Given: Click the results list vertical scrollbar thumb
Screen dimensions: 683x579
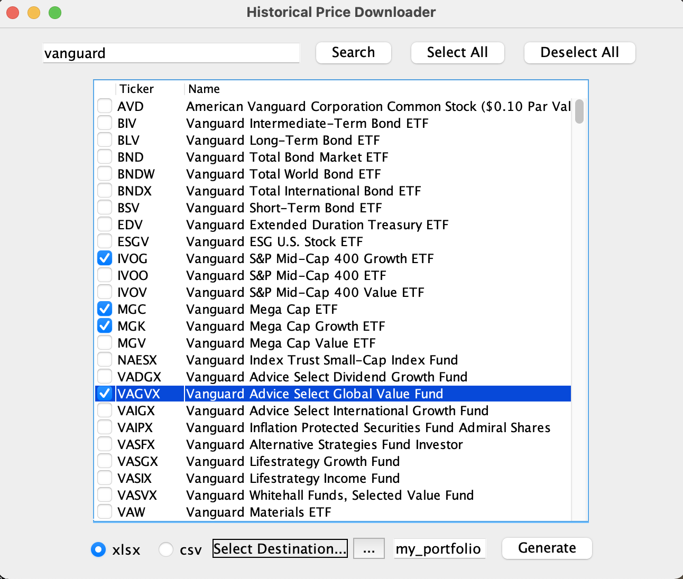Looking at the screenshot, I should tap(579, 111).
